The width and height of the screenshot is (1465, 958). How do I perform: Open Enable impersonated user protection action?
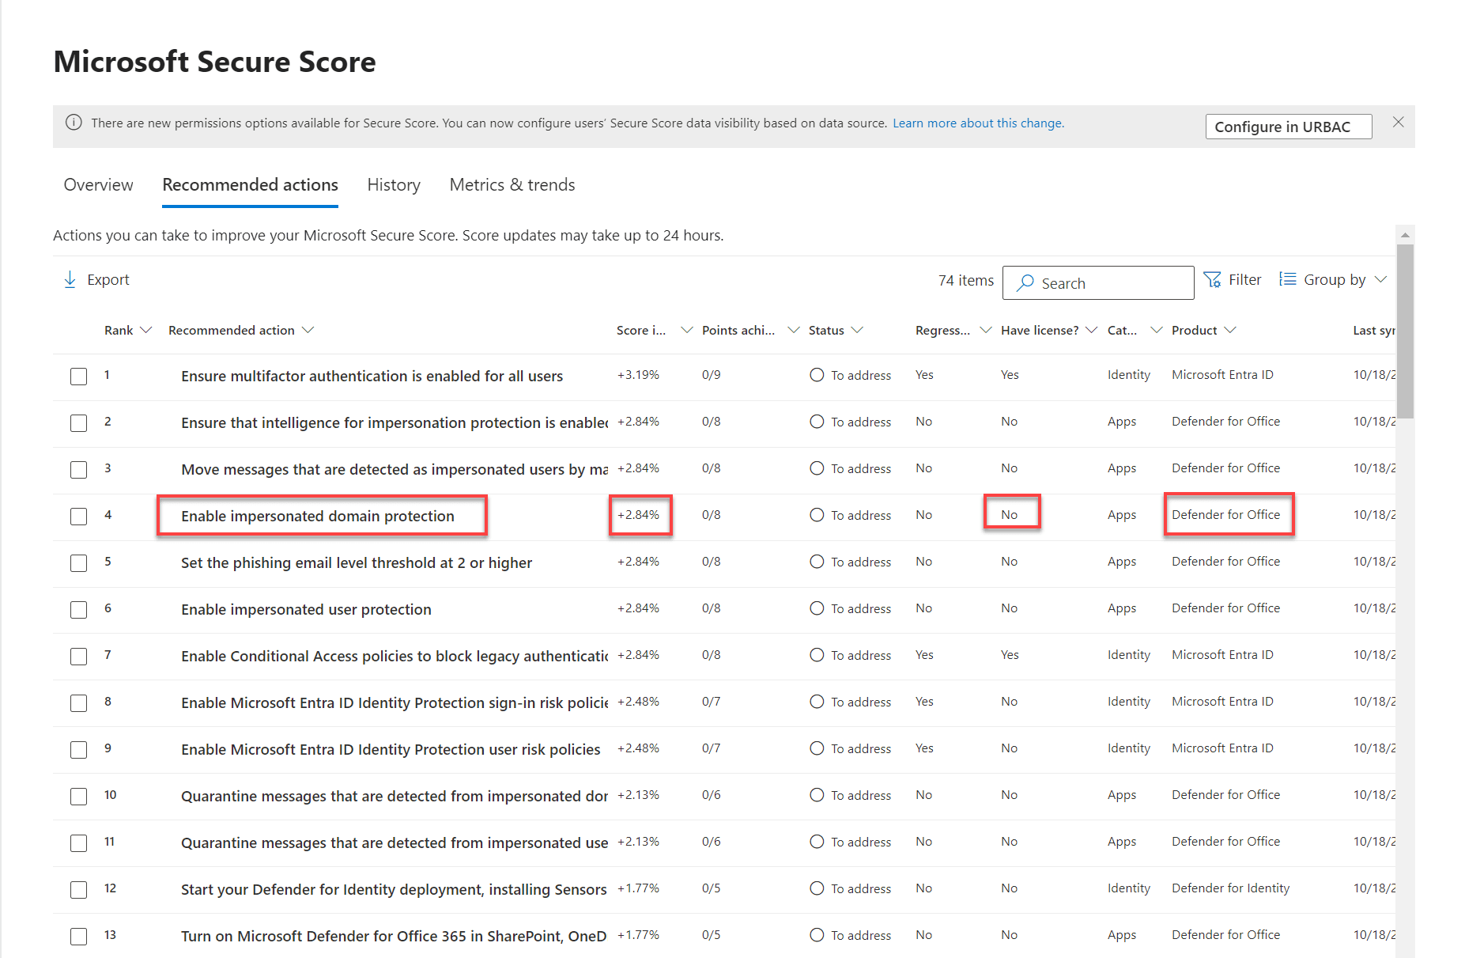coord(306,610)
